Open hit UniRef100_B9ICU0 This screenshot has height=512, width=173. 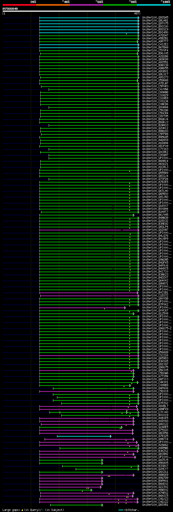[155, 27]
